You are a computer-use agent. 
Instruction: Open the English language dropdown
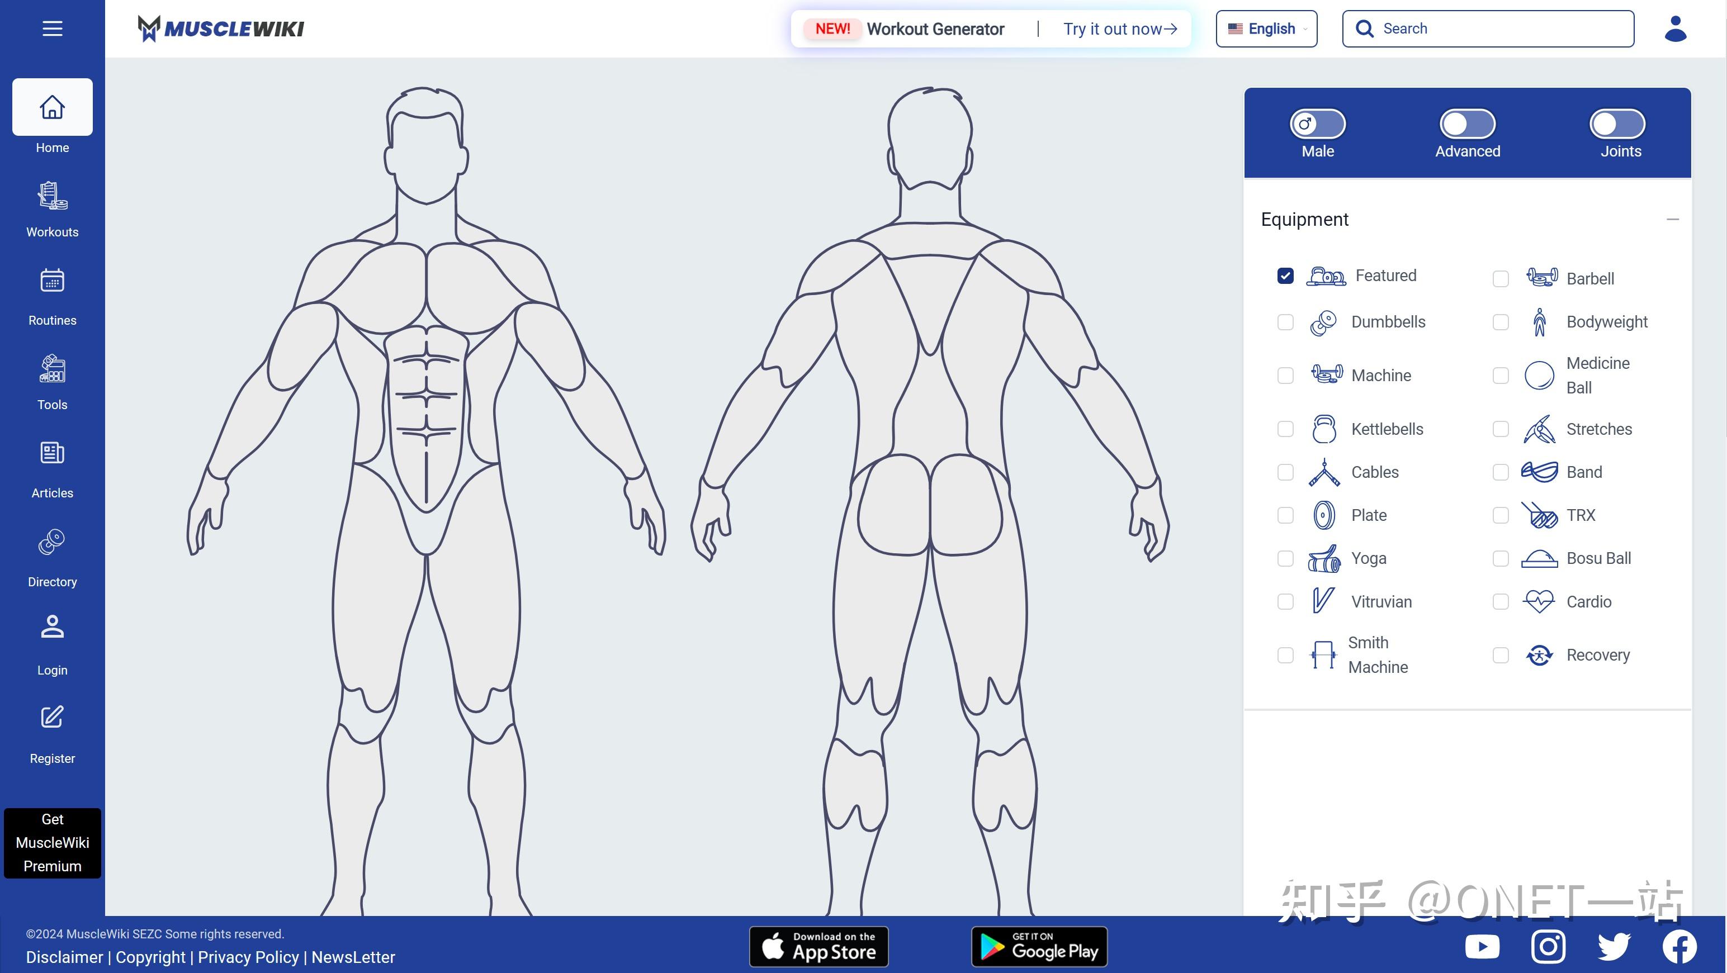click(x=1266, y=28)
